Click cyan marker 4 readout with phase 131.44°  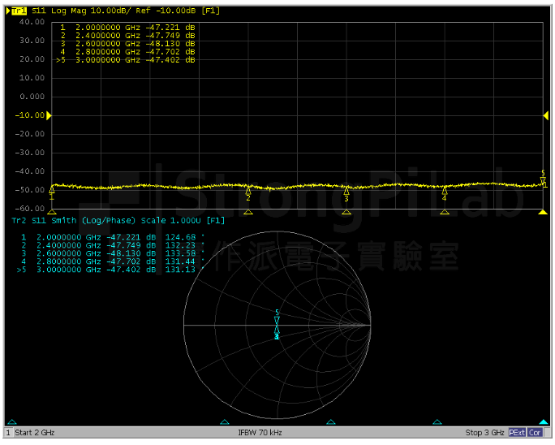(x=112, y=261)
